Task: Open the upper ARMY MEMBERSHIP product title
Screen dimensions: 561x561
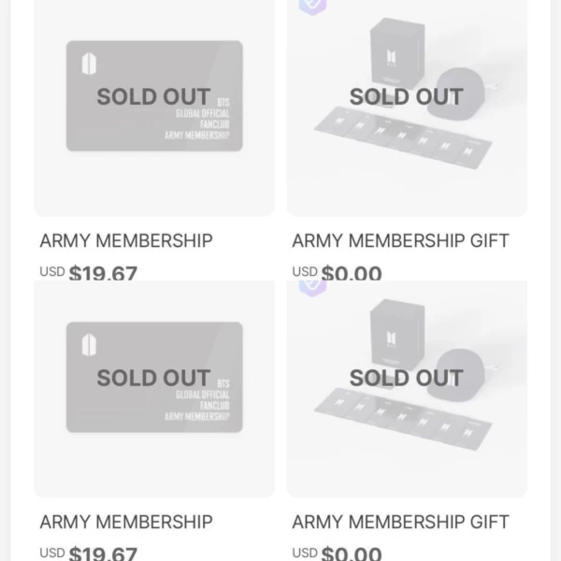Action: pyautogui.click(x=126, y=240)
